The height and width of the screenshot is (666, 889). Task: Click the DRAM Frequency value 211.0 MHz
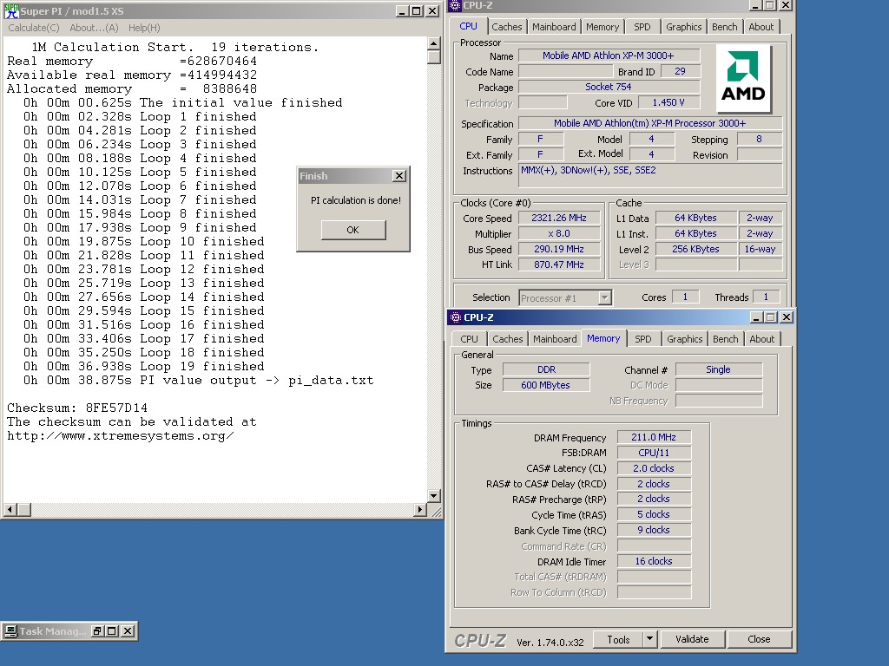[654, 437]
